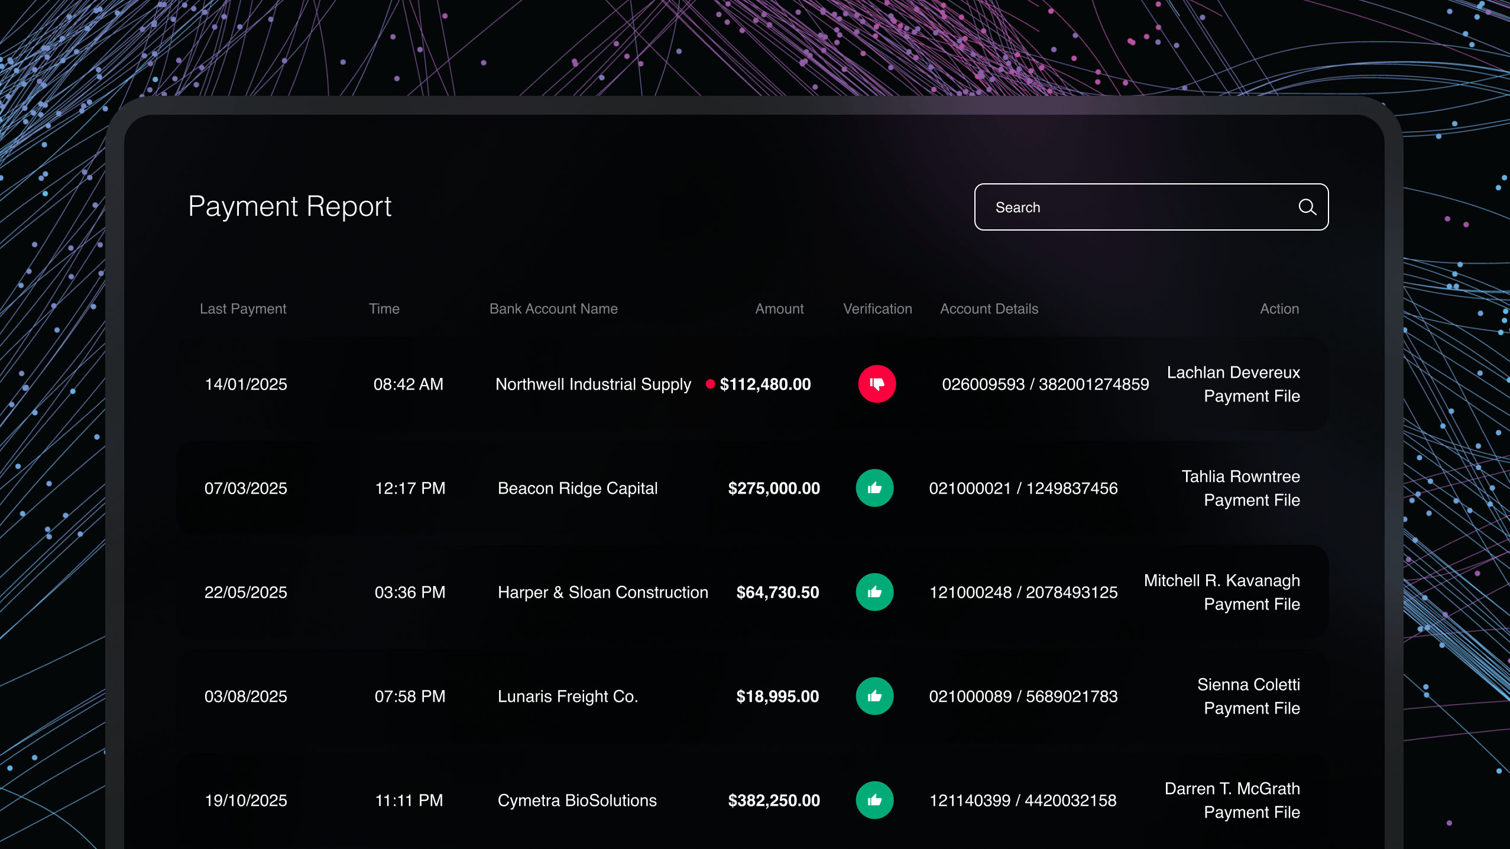Viewport: 1510px width, 849px height.
Task: Click time 03:36 PM
Action: point(410,592)
